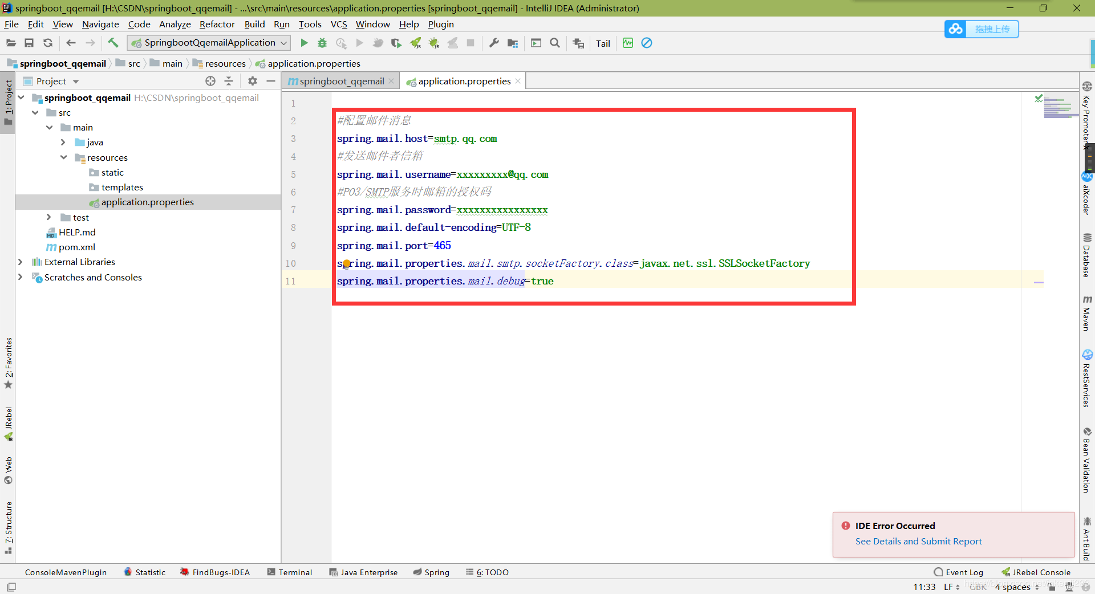Click See Details and Submit Report link
Image resolution: width=1095 pixels, height=594 pixels.
(918, 541)
